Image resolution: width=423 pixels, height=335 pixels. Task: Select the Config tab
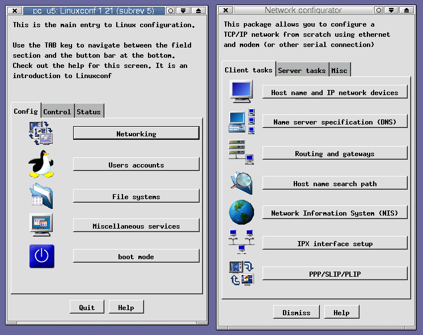pos(26,111)
